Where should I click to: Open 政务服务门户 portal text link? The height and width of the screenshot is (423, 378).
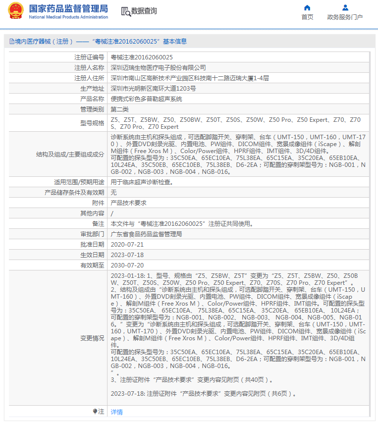[x=345, y=17]
